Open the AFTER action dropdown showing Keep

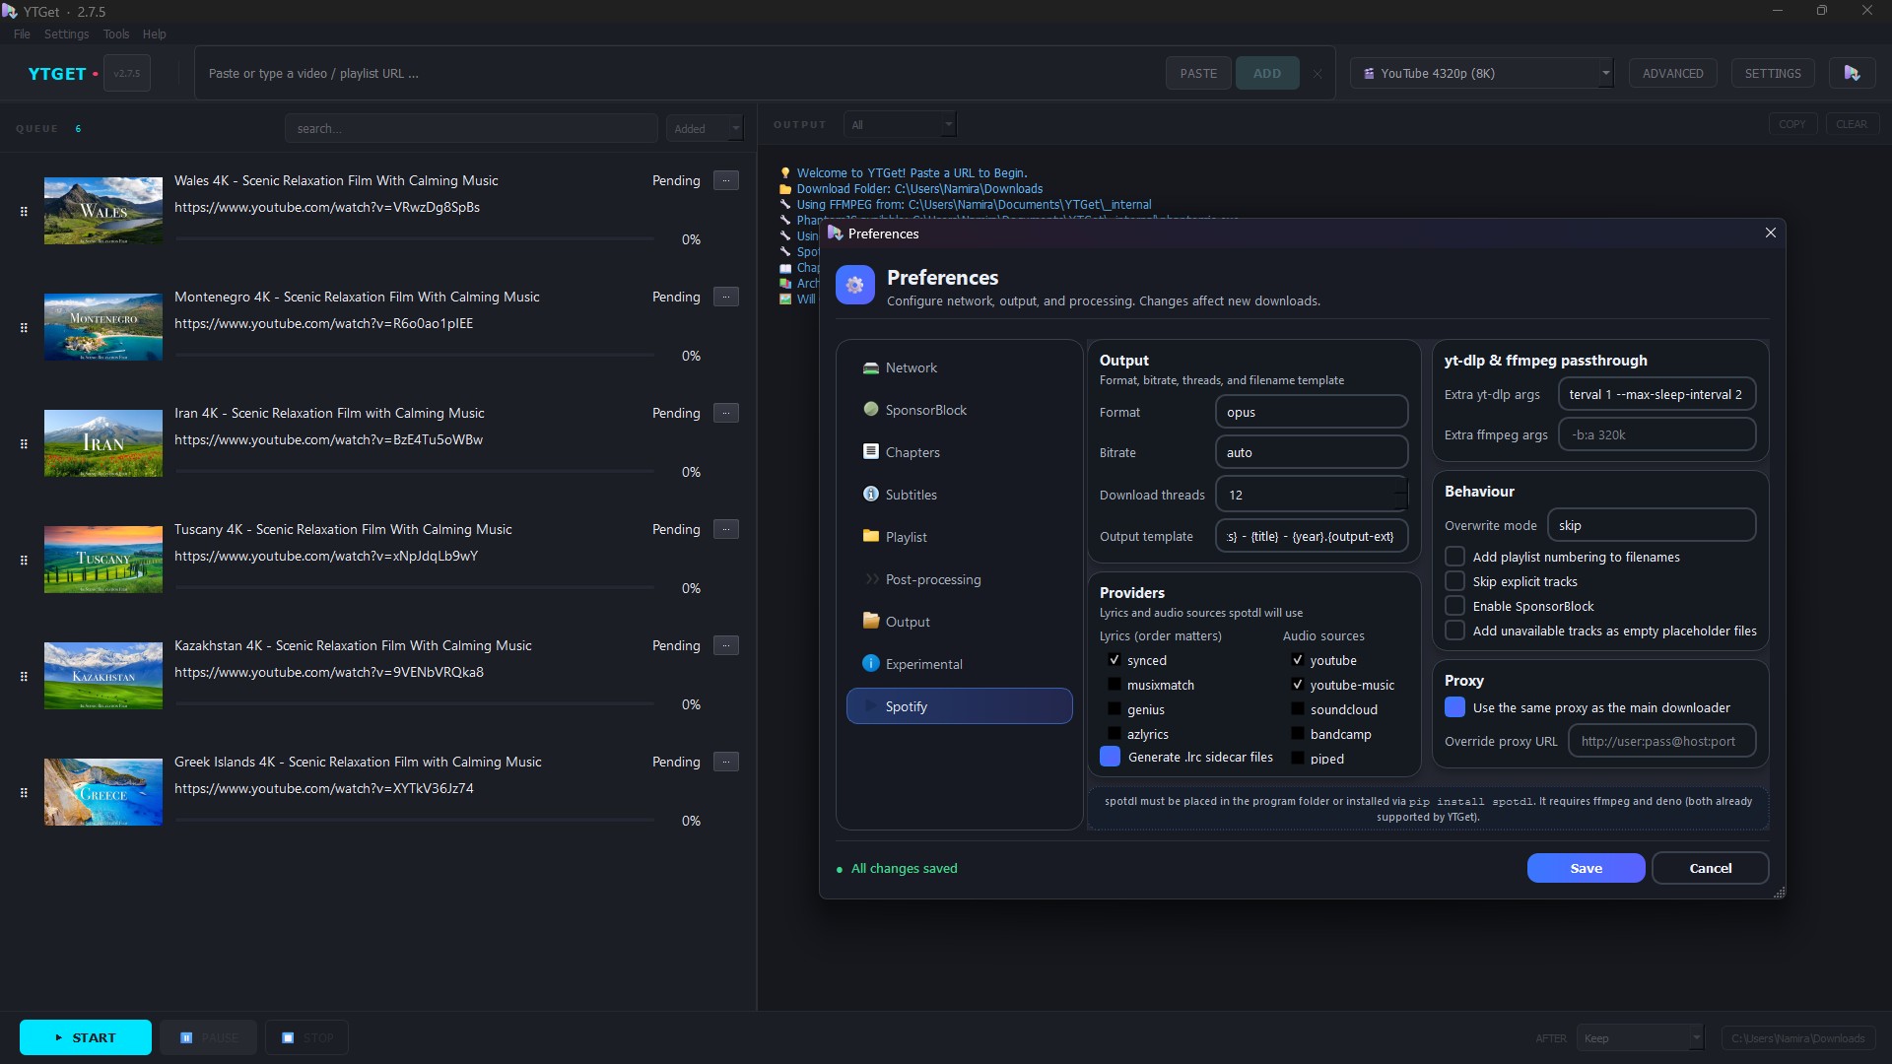coord(1640,1037)
